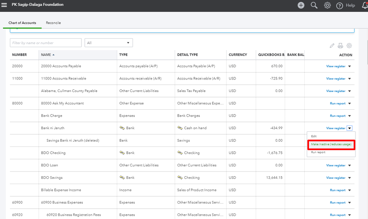Expand the All account type filter dropdown

click(x=109, y=43)
